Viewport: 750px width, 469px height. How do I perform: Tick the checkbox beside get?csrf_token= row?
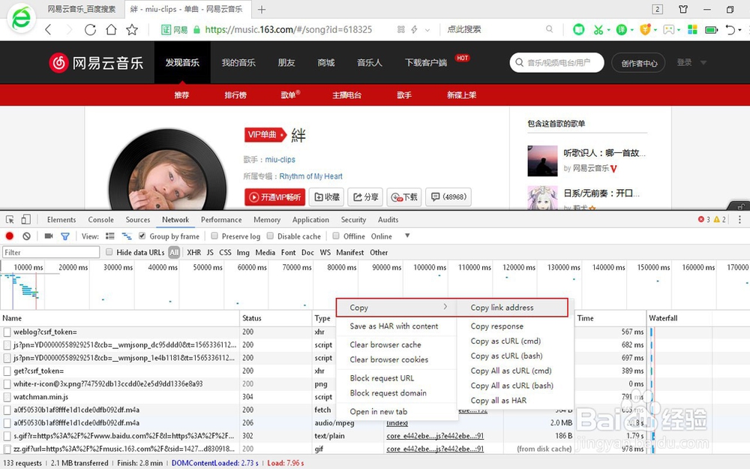coord(7,371)
